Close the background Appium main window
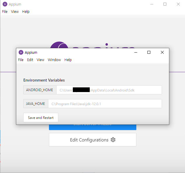Screen dimensions: 185x173 coord(178,4)
